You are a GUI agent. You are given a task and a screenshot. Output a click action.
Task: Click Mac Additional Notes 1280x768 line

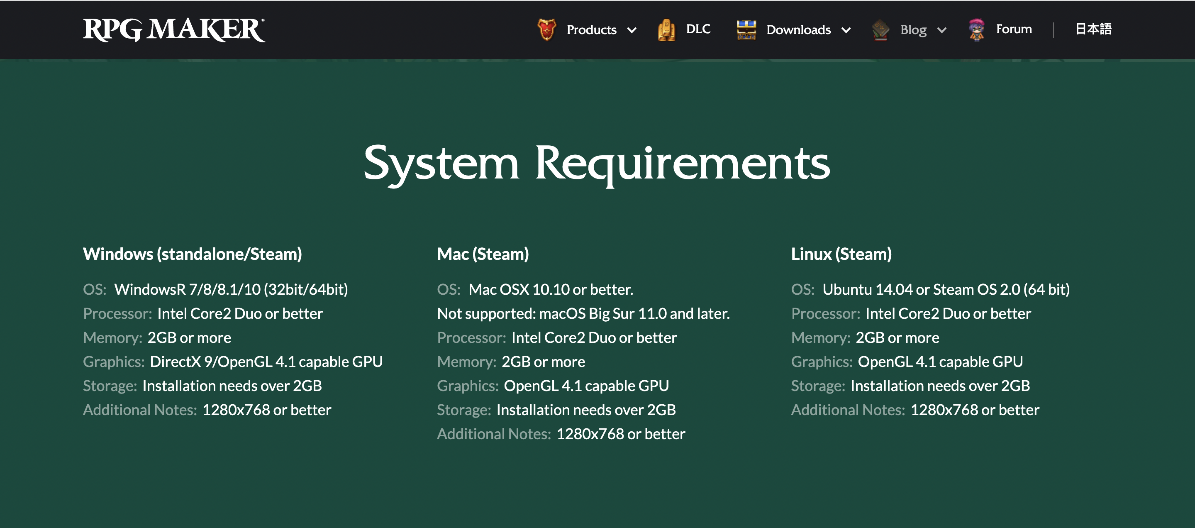coord(561,434)
